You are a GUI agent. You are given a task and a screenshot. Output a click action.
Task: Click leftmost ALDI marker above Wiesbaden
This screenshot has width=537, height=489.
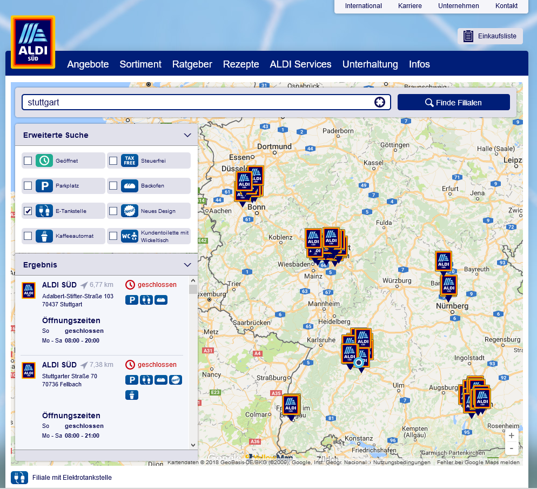pos(313,239)
